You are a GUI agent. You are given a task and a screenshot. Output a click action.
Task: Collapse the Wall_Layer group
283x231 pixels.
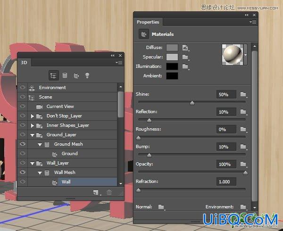pos(32,164)
